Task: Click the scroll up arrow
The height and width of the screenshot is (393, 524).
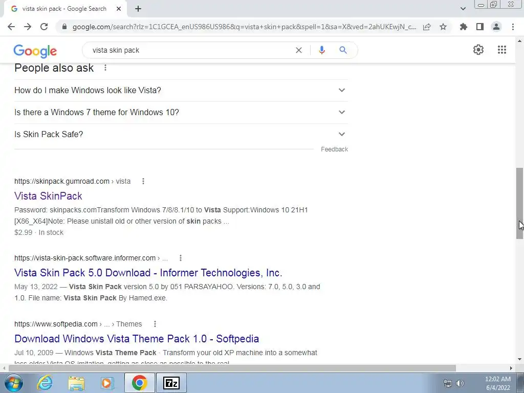Action: coord(520,41)
